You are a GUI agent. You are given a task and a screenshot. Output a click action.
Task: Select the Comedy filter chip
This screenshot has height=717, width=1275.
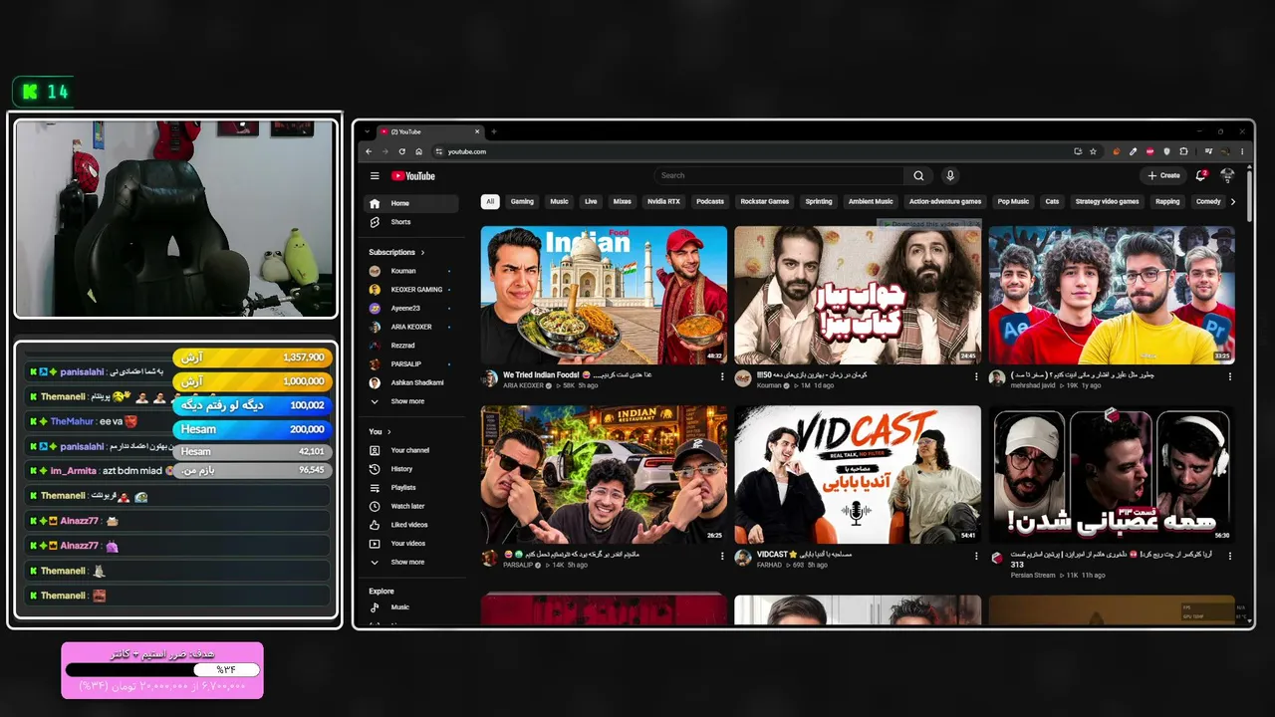[x=1208, y=201]
